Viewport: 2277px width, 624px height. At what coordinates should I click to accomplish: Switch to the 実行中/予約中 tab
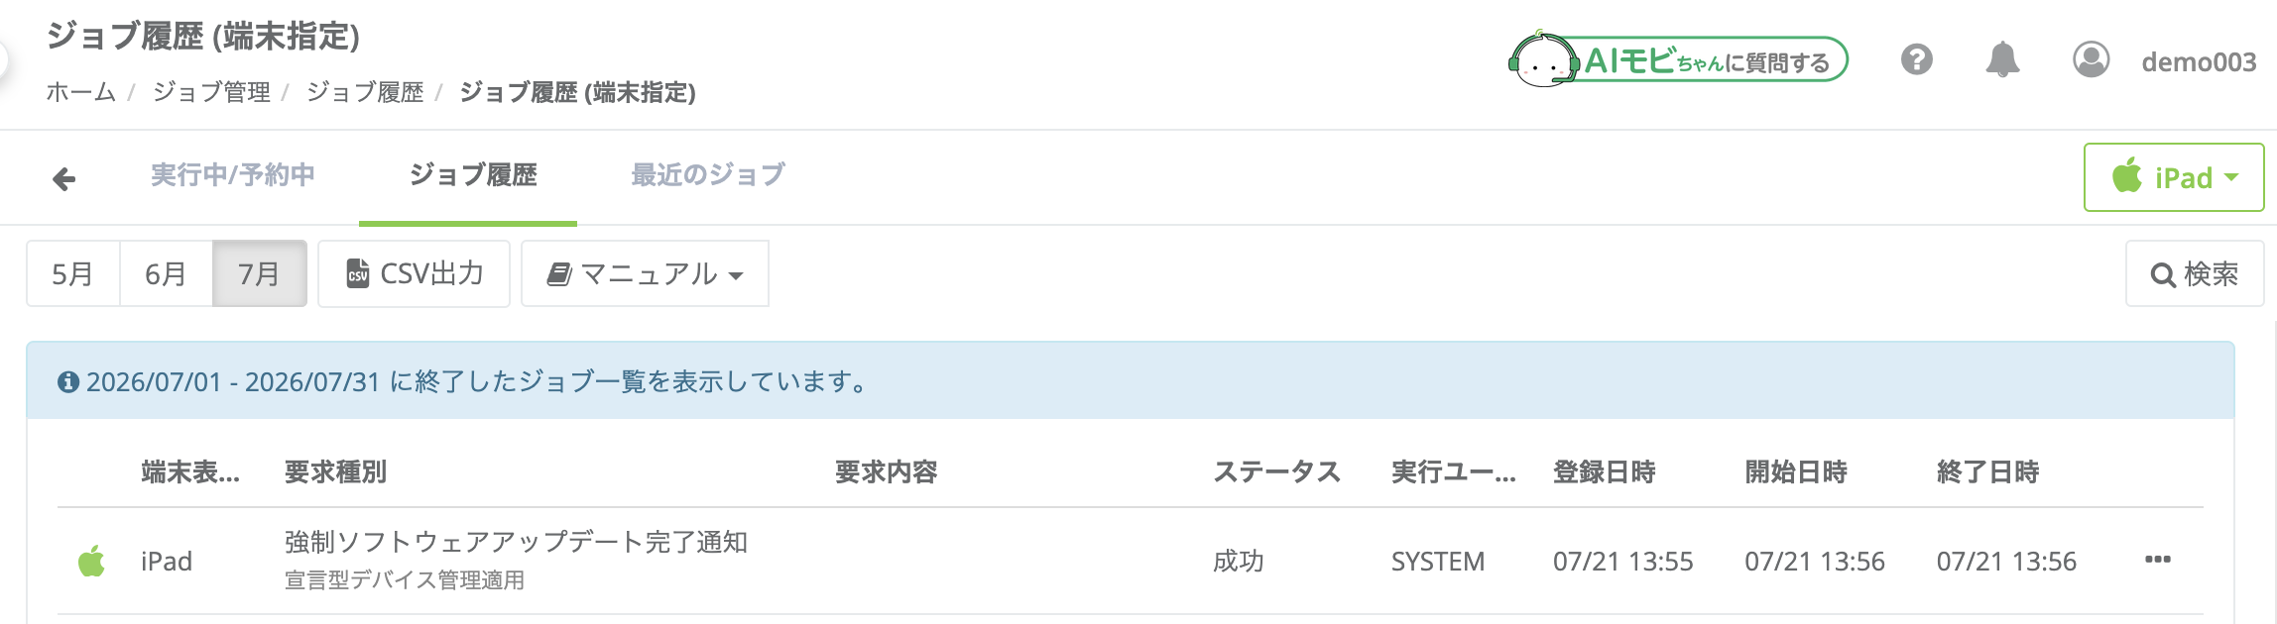[232, 175]
